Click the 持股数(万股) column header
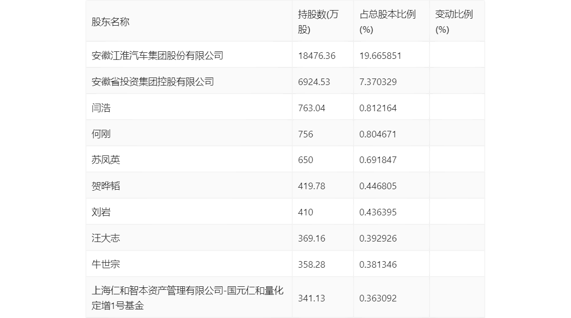 [x=318, y=22]
